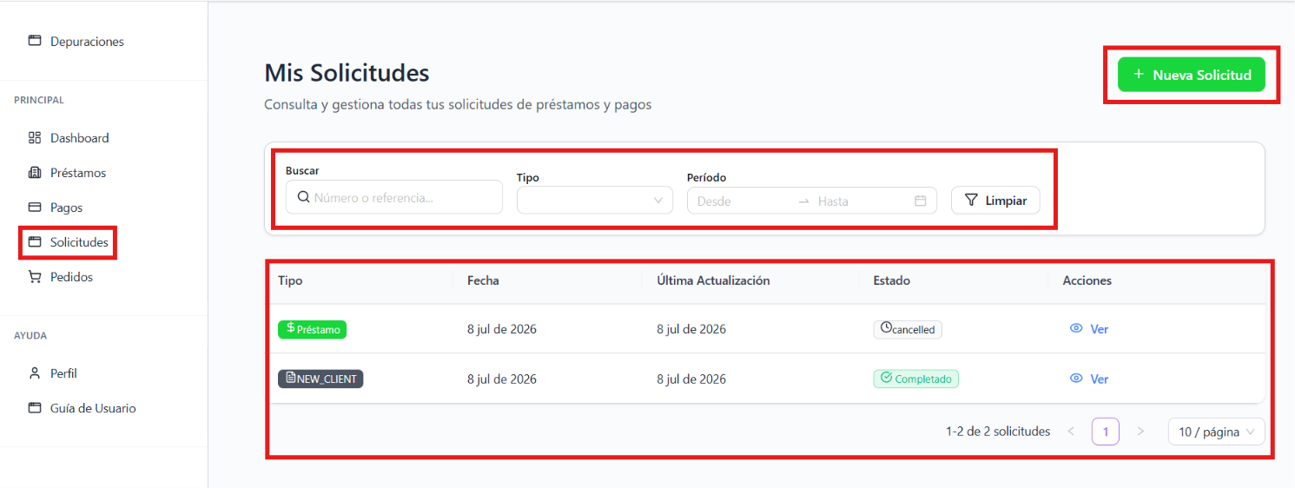This screenshot has width=1295, height=488.
Task: View the Préstamo request via Ver
Action: tap(1089, 329)
